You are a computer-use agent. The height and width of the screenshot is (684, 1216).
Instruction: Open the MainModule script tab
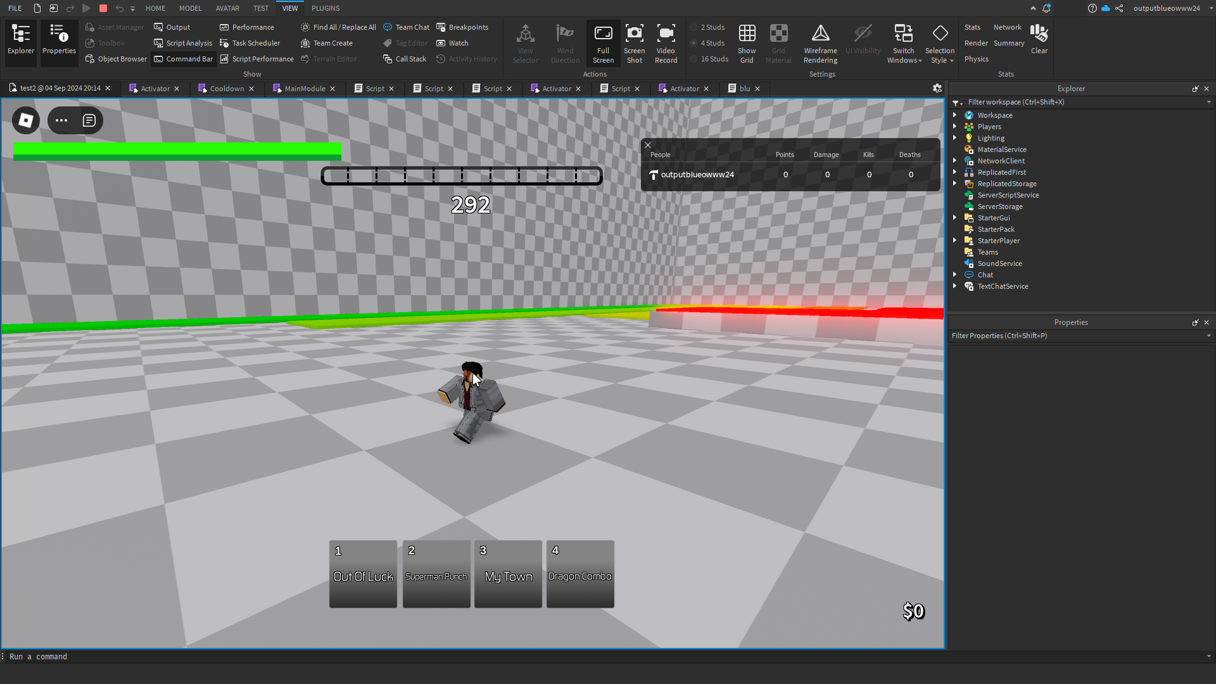tap(304, 89)
